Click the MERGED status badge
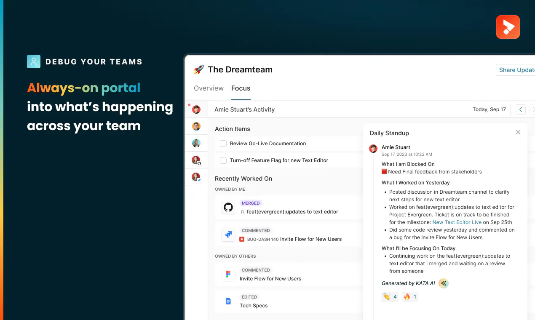The width and height of the screenshot is (535, 320). [251, 203]
